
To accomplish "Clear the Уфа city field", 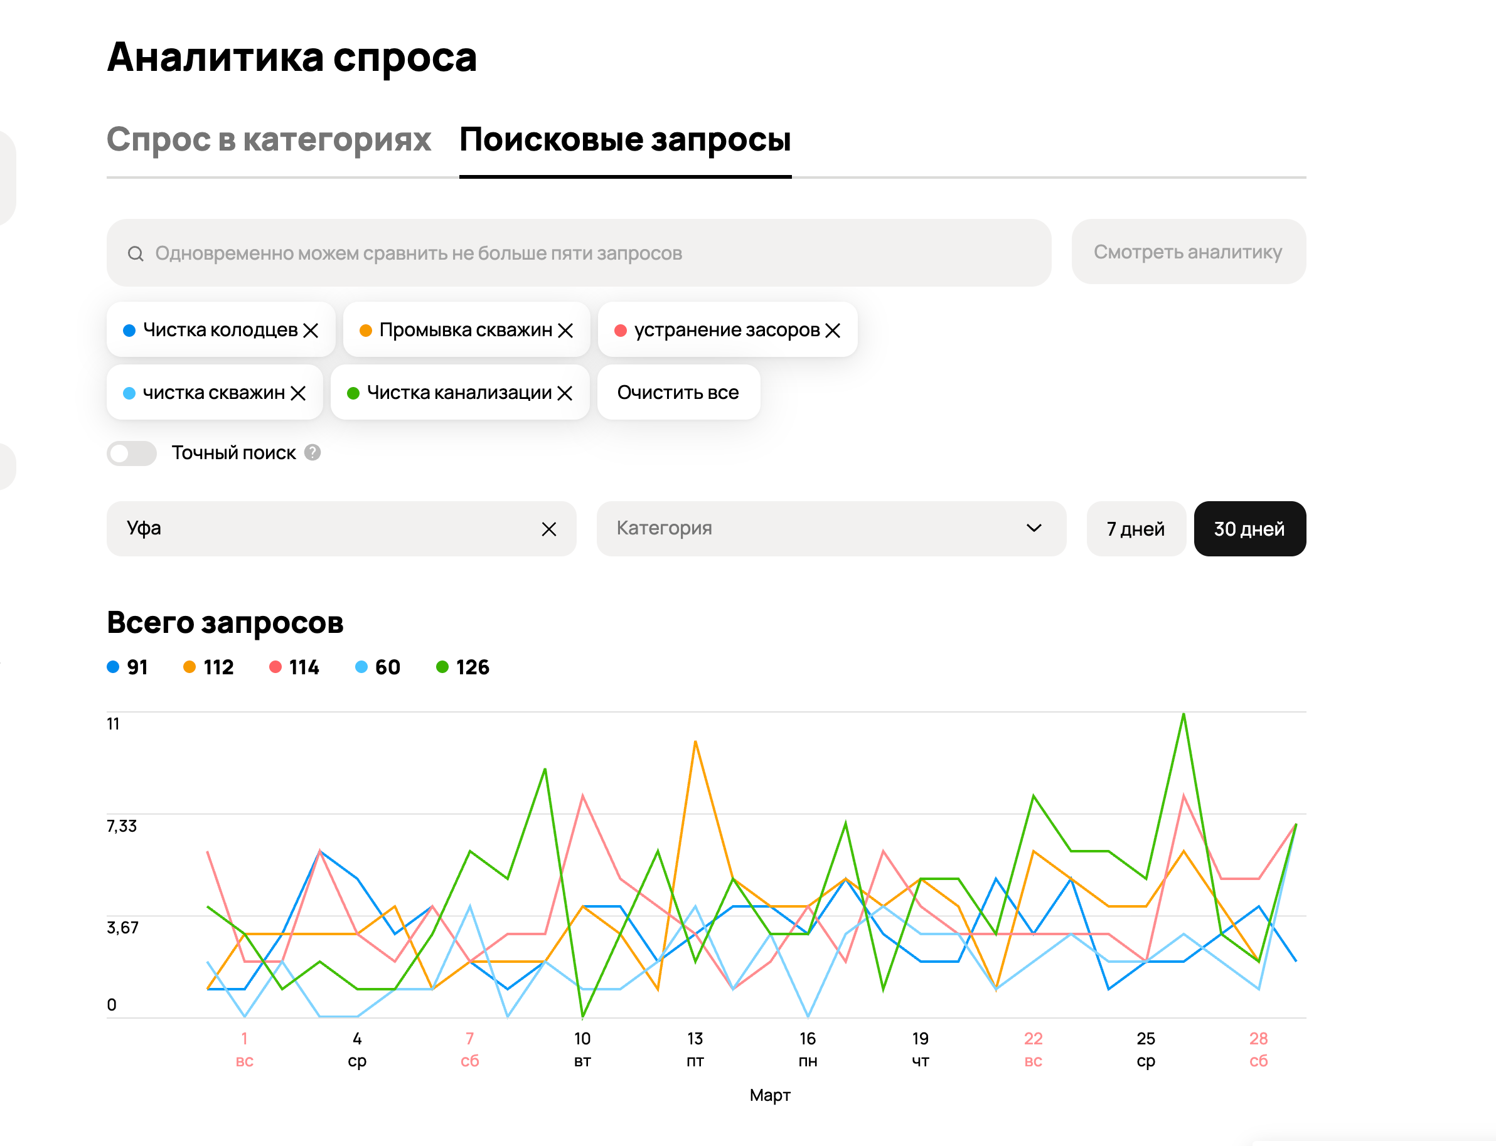I will [548, 529].
